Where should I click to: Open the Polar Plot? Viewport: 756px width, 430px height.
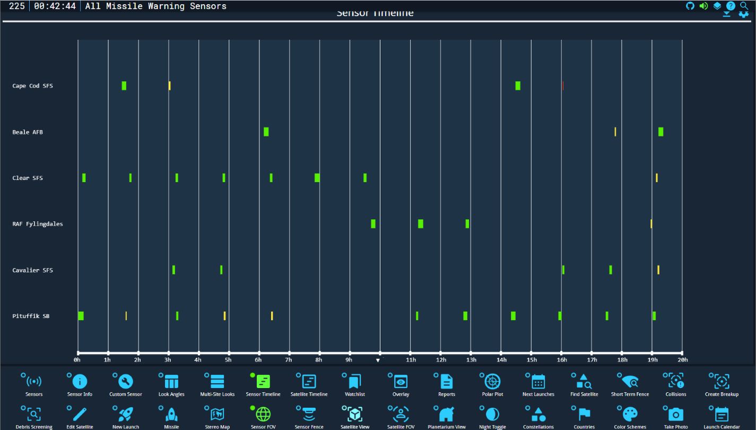(492, 381)
